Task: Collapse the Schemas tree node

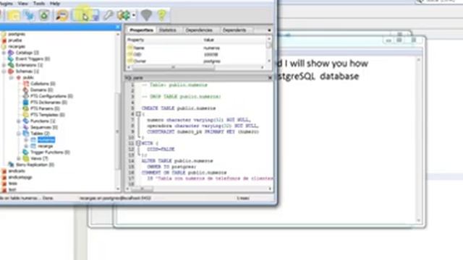Action: click(4, 71)
